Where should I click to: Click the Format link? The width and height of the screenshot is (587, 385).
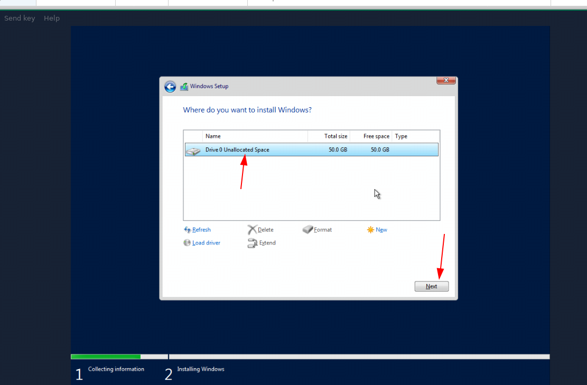pyautogui.click(x=323, y=230)
